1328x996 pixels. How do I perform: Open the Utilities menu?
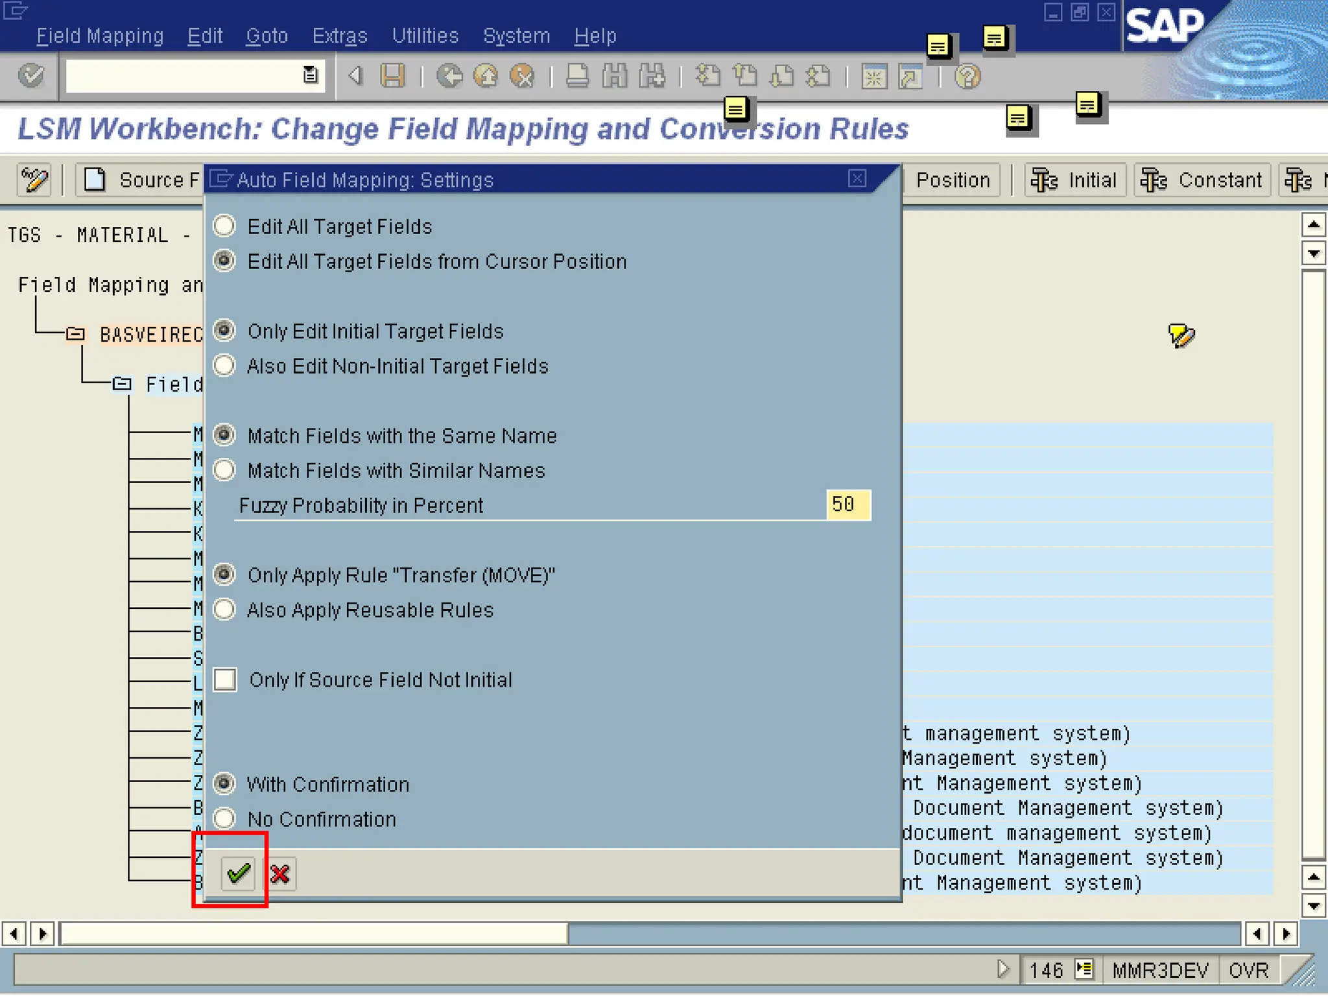pyautogui.click(x=425, y=36)
